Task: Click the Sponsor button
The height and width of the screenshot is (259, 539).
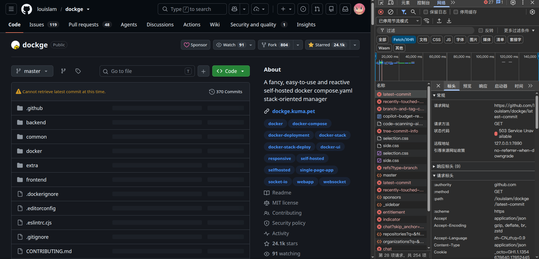Action: click(195, 45)
